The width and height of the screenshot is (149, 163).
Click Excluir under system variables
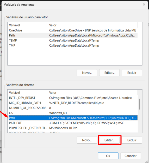click(132, 140)
